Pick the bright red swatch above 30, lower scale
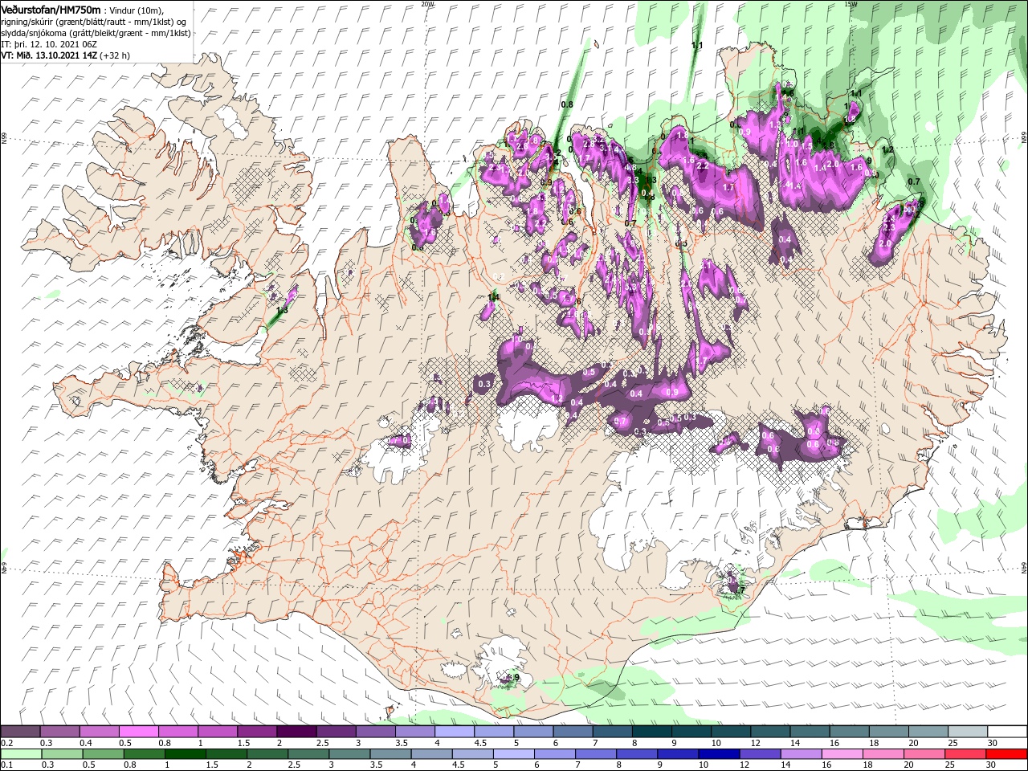 click(1006, 754)
